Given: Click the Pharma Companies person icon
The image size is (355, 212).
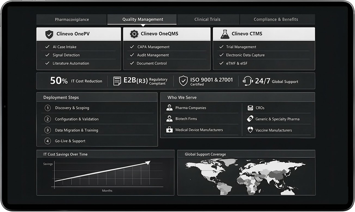Looking at the screenshot, I should 169,108.
